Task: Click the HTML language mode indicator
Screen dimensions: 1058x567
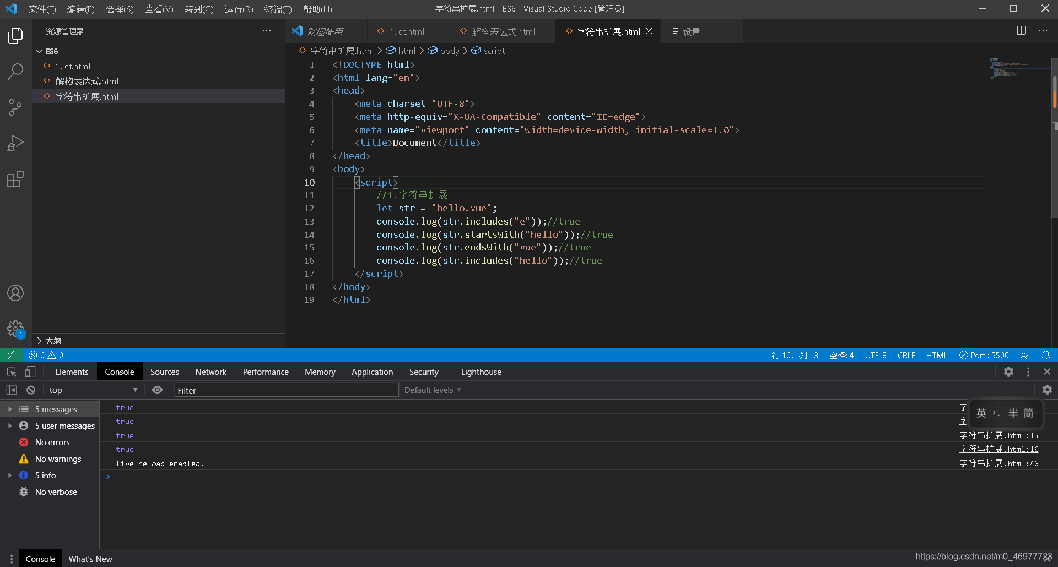Action: coord(937,355)
